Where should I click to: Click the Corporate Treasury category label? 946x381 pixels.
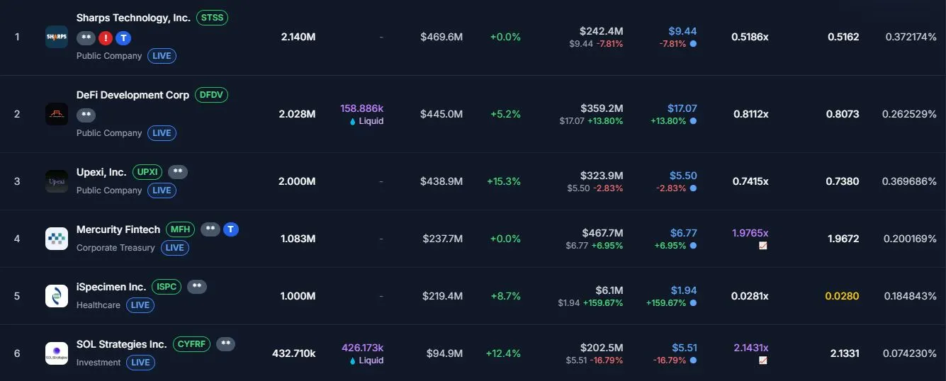(116, 248)
